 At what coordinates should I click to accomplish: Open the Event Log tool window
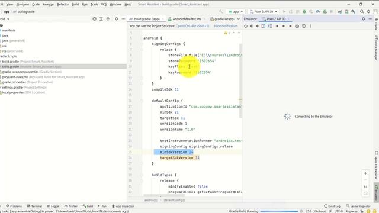[x=332, y=206]
